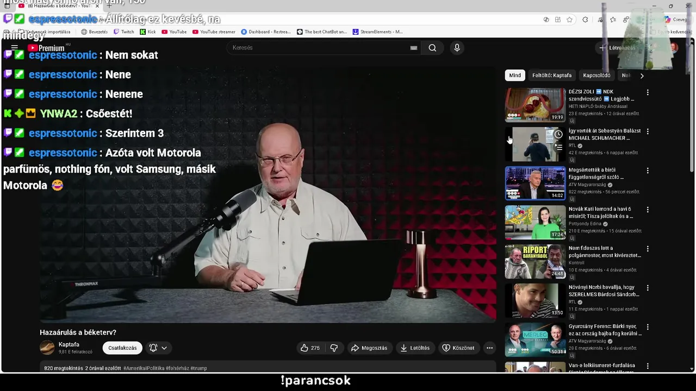Send thanks with the Köszönet button

click(x=458, y=348)
